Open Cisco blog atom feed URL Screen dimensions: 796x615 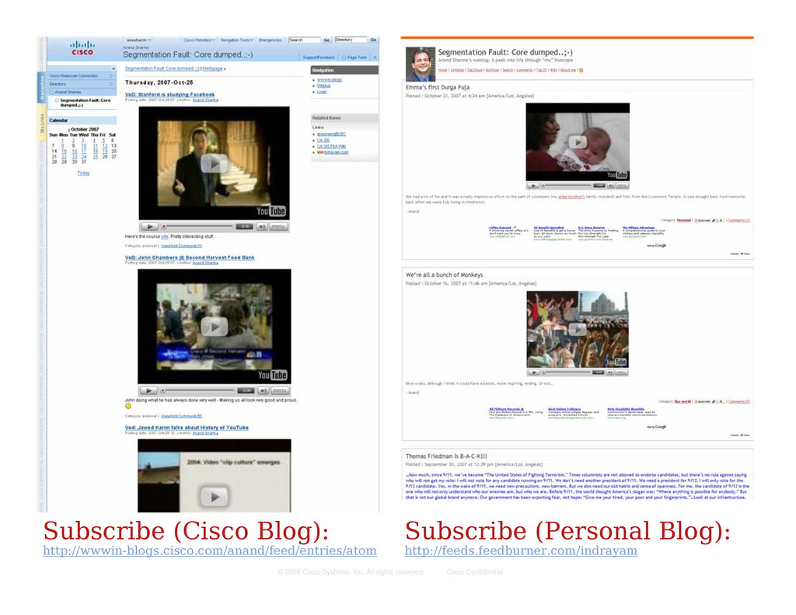[210, 550]
